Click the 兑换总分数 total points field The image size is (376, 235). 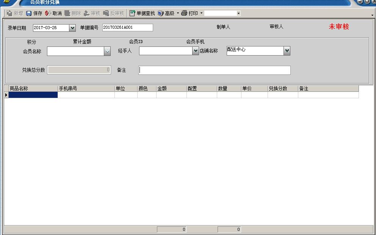[79, 70]
